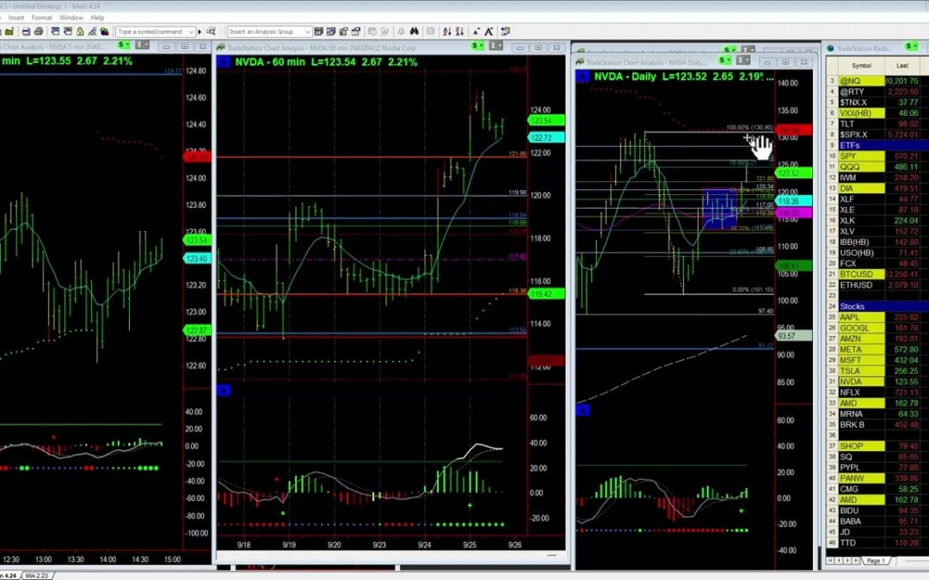Screen dimensions: 929x580
Task: Click the 115.42 green price tag on 60 min chart
Action: click(545, 294)
